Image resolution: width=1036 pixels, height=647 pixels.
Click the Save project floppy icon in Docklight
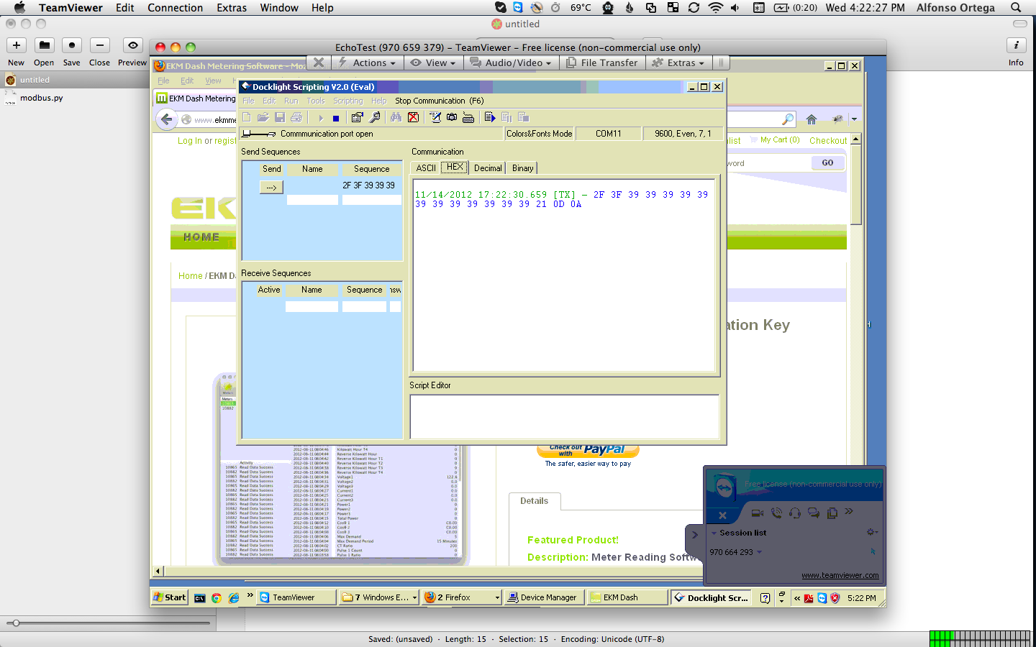point(280,117)
